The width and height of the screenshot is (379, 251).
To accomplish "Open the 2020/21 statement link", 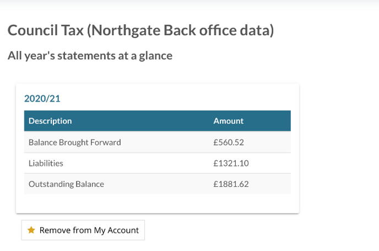I will [42, 98].
